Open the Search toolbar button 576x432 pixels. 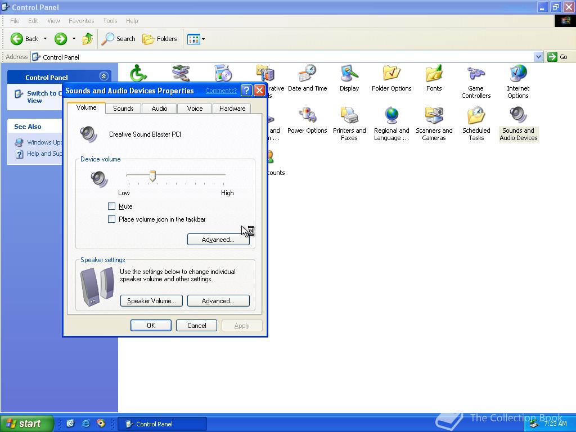pyautogui.click(x=118, y=39)
